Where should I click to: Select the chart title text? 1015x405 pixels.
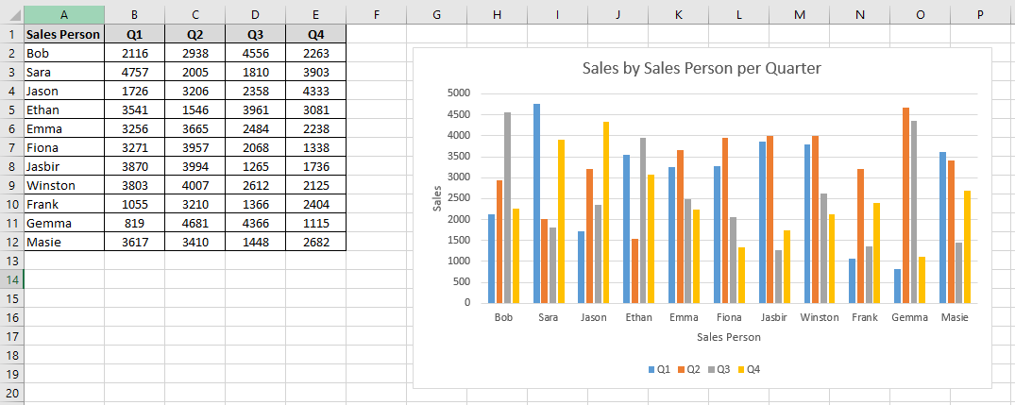pyautogui.click(x=702, y=69)
